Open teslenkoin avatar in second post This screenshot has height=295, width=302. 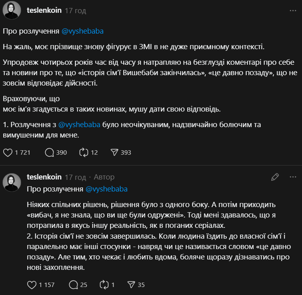point(12,182)
